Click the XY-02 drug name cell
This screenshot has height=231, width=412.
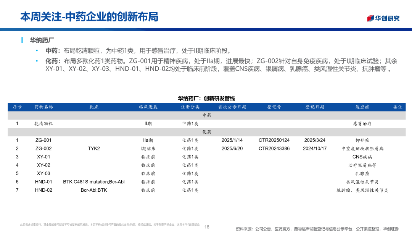(x=43, y=165)
